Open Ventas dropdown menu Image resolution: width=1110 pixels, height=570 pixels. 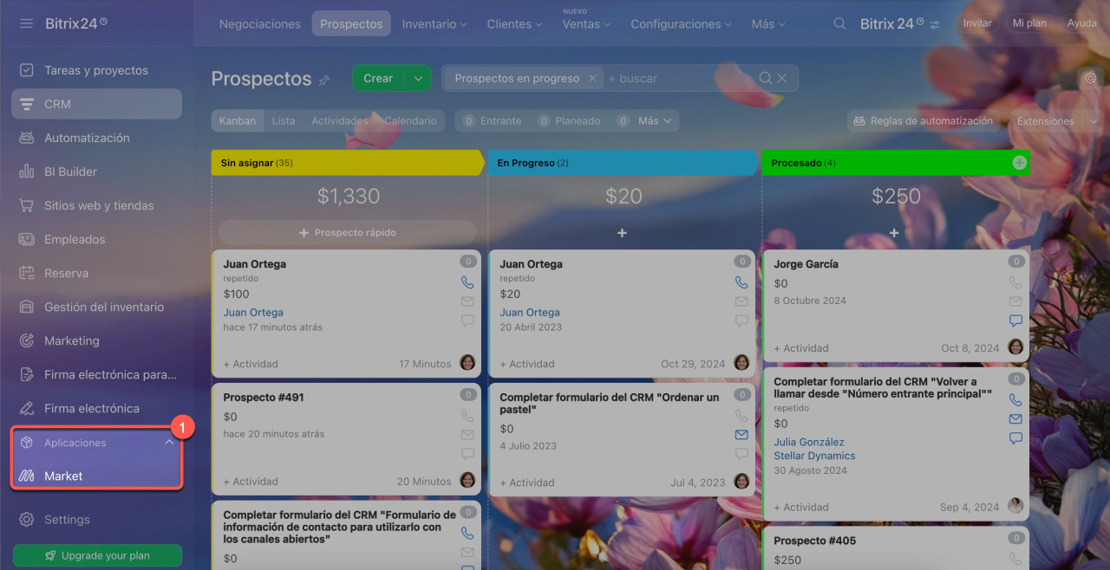tap(588, 24)
